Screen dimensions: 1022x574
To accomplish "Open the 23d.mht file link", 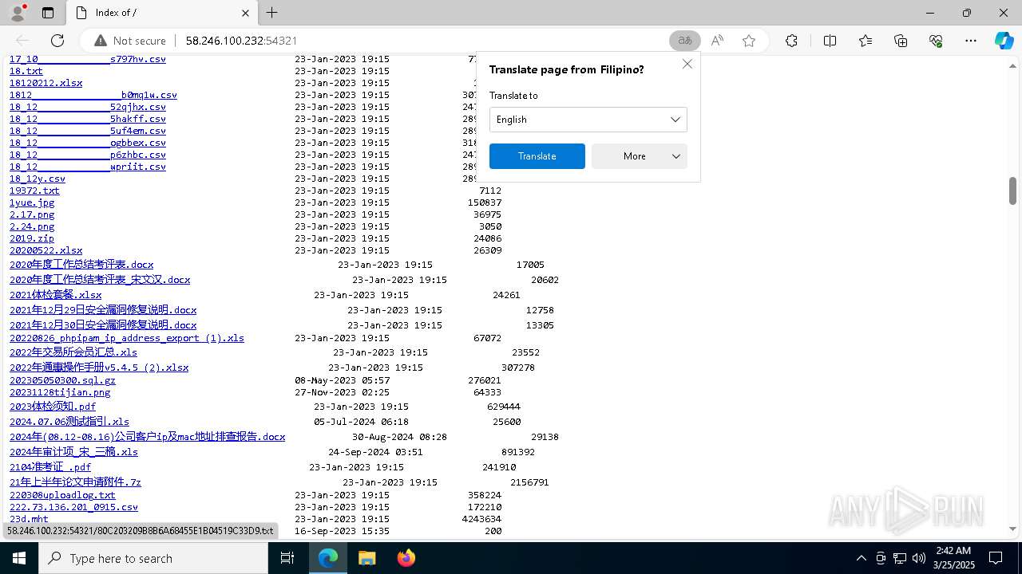I will 29,519.
